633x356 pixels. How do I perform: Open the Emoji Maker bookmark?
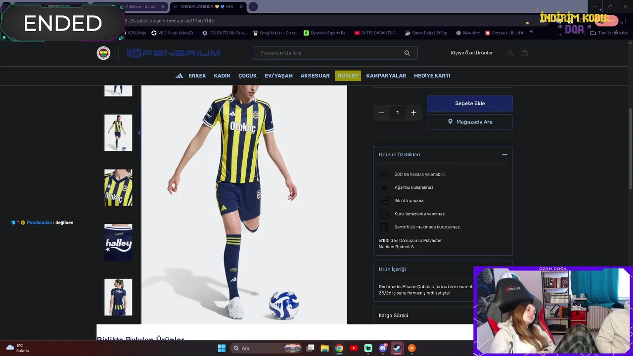coord(275,33)
